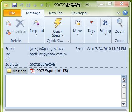Expand the Respond dropdown arrow

pos(36,35)
